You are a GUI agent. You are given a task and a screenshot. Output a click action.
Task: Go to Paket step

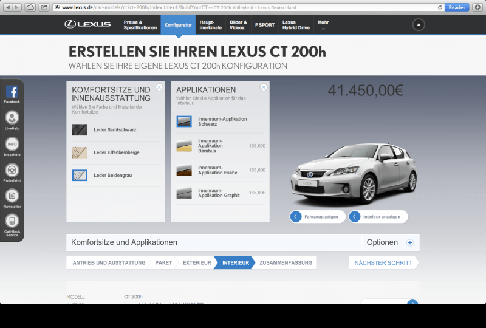tap(163, 262)
